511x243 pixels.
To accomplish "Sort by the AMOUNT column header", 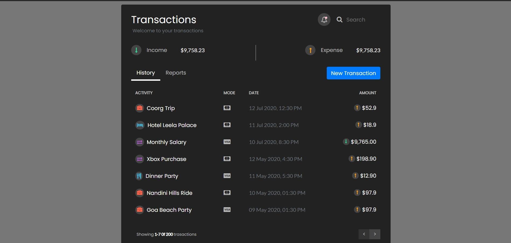I will point(368,93).
